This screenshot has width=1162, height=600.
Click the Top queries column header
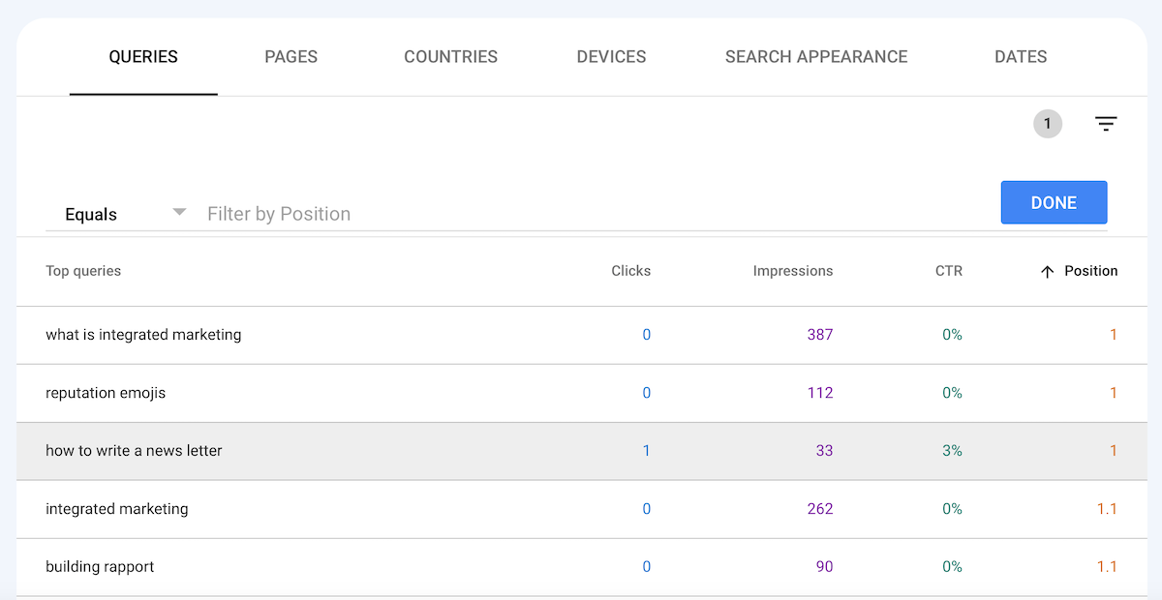point(83,271)
